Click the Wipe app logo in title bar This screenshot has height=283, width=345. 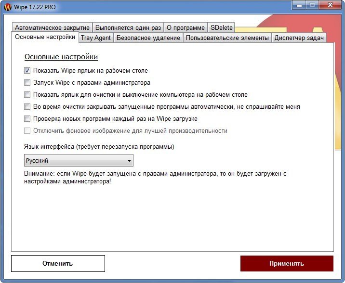tap(8, 7)
